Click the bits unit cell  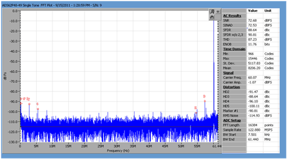[267, 44]
